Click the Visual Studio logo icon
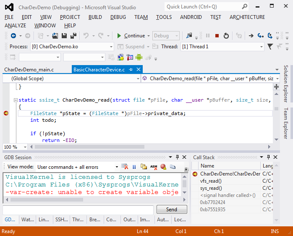The image size is (293, 236). (9, 7)
